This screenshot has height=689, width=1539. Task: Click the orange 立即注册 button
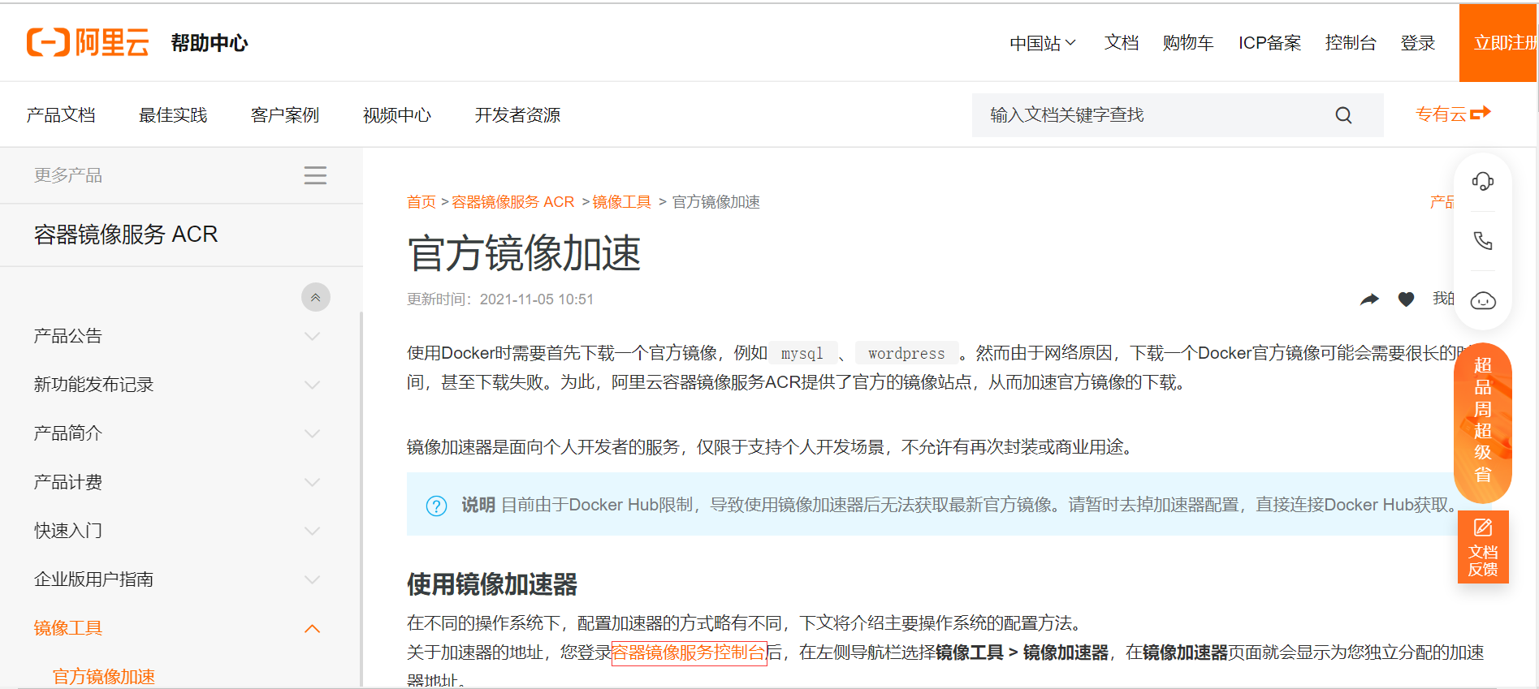point(1498,43)
